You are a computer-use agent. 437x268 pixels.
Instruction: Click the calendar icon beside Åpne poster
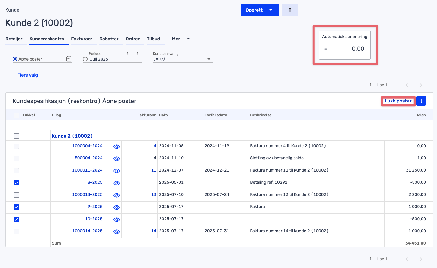(69, 59)
